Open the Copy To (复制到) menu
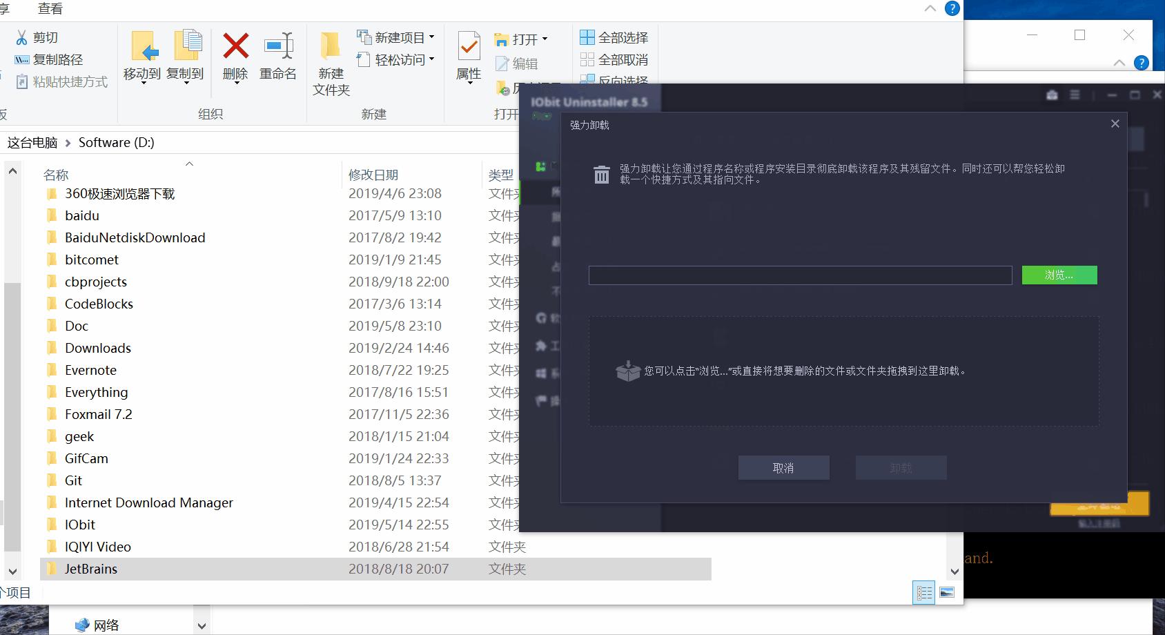This screenshot has width=1165, height=635. click(185, 57)
